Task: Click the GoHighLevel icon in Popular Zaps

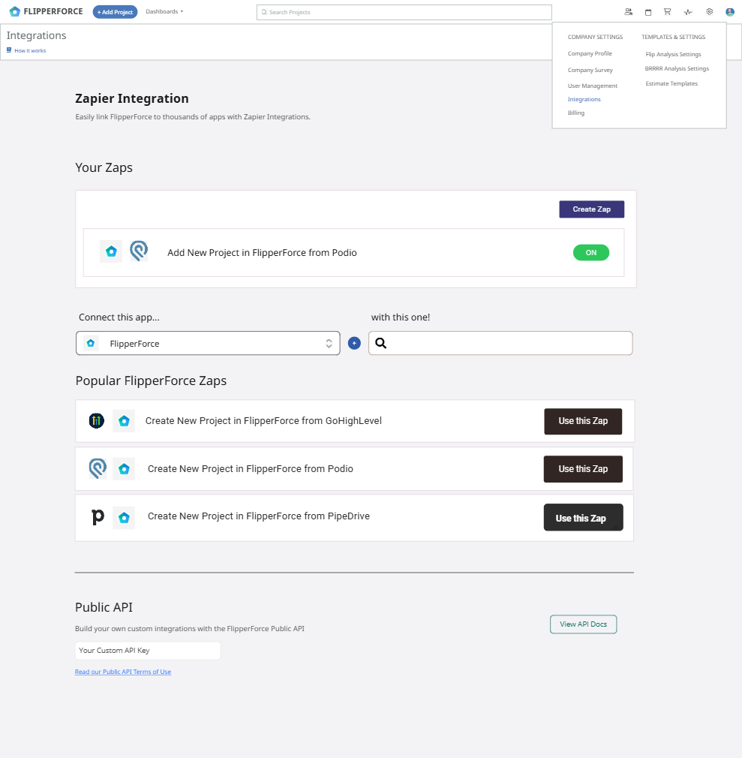Action: point(97,420)
